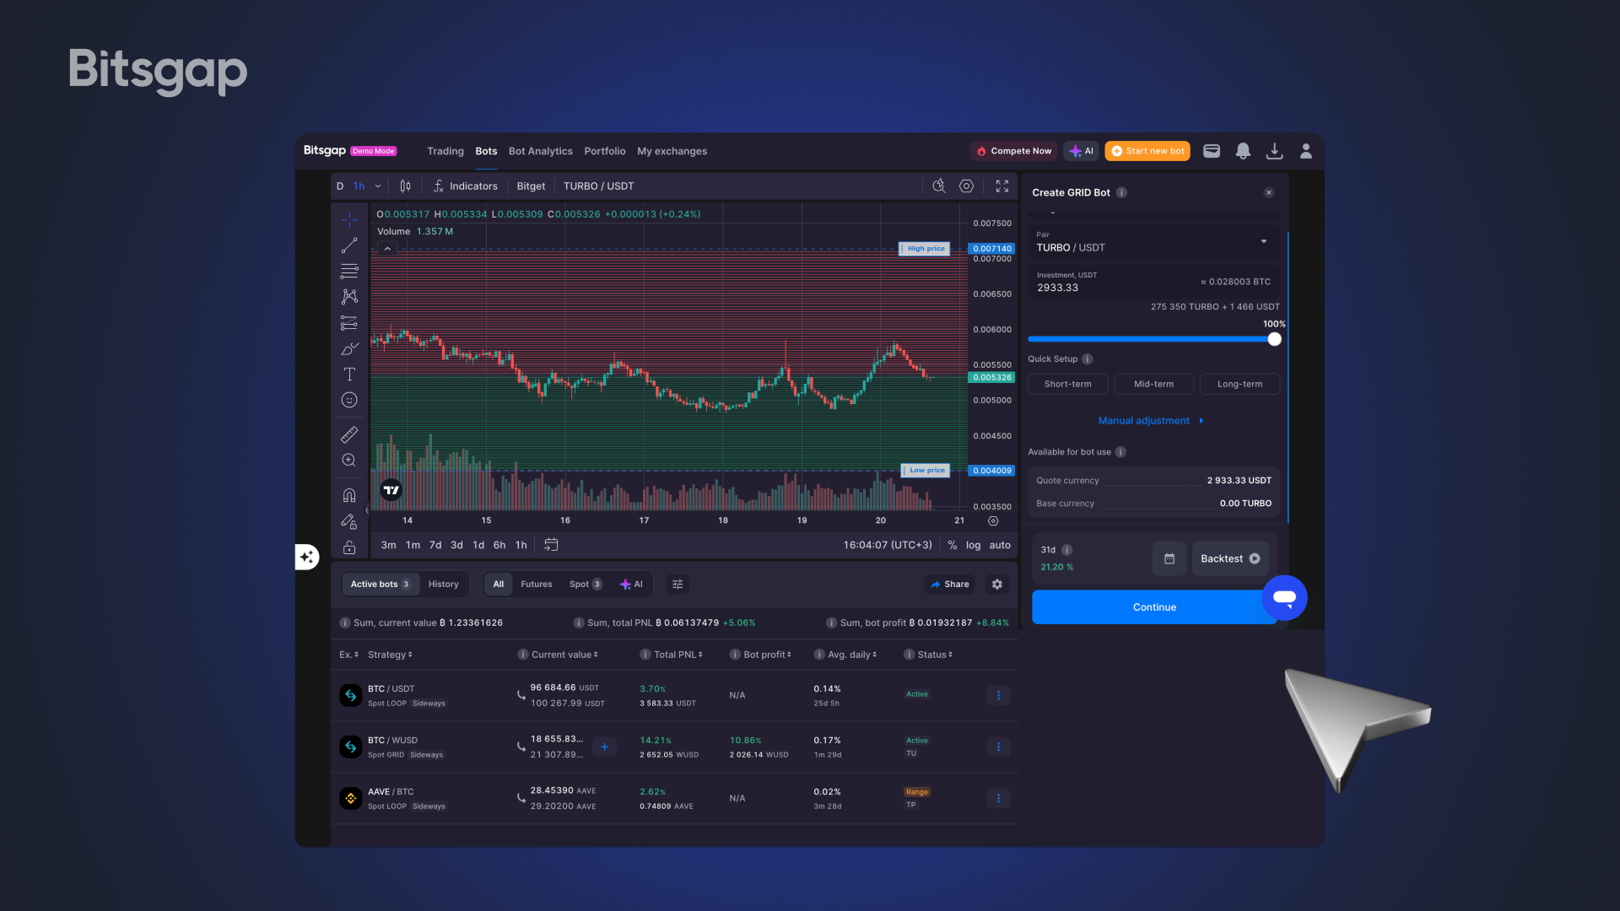Screen dimensions: 1620x911
Task: Expand Manual adjustment section
Action: point(1151,421)
